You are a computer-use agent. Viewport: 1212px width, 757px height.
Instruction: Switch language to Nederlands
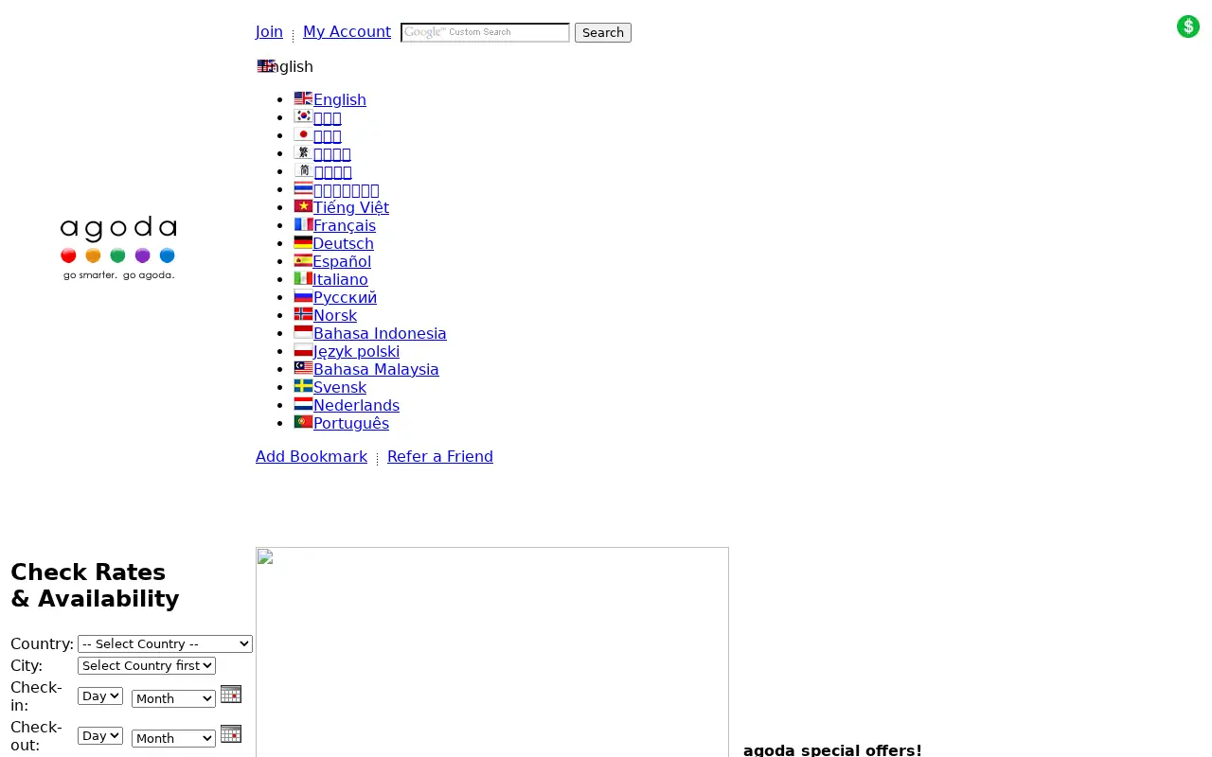(x=356, y=405)
